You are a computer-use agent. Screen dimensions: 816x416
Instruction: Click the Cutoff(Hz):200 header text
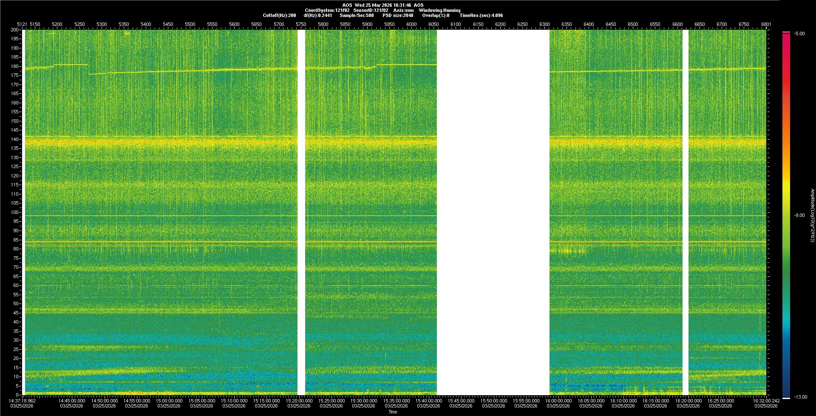pyautogui.click(x=279, y=15)
